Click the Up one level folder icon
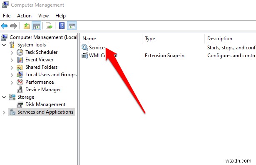Viewport: 256px width, 165px height. [27, 26]
